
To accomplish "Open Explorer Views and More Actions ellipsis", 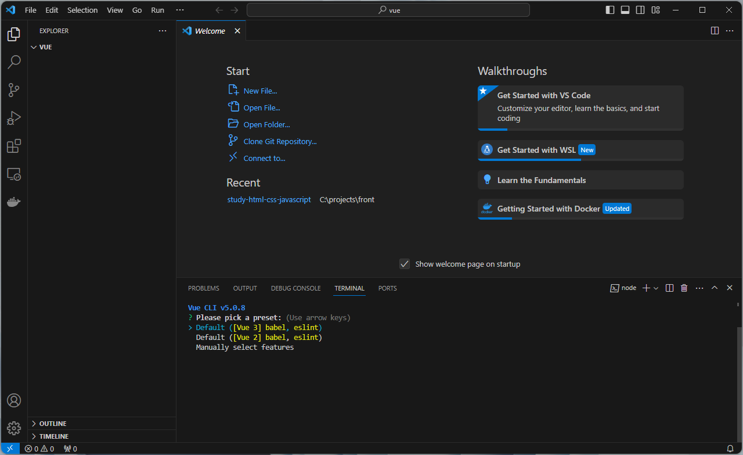I will point(163,31).
